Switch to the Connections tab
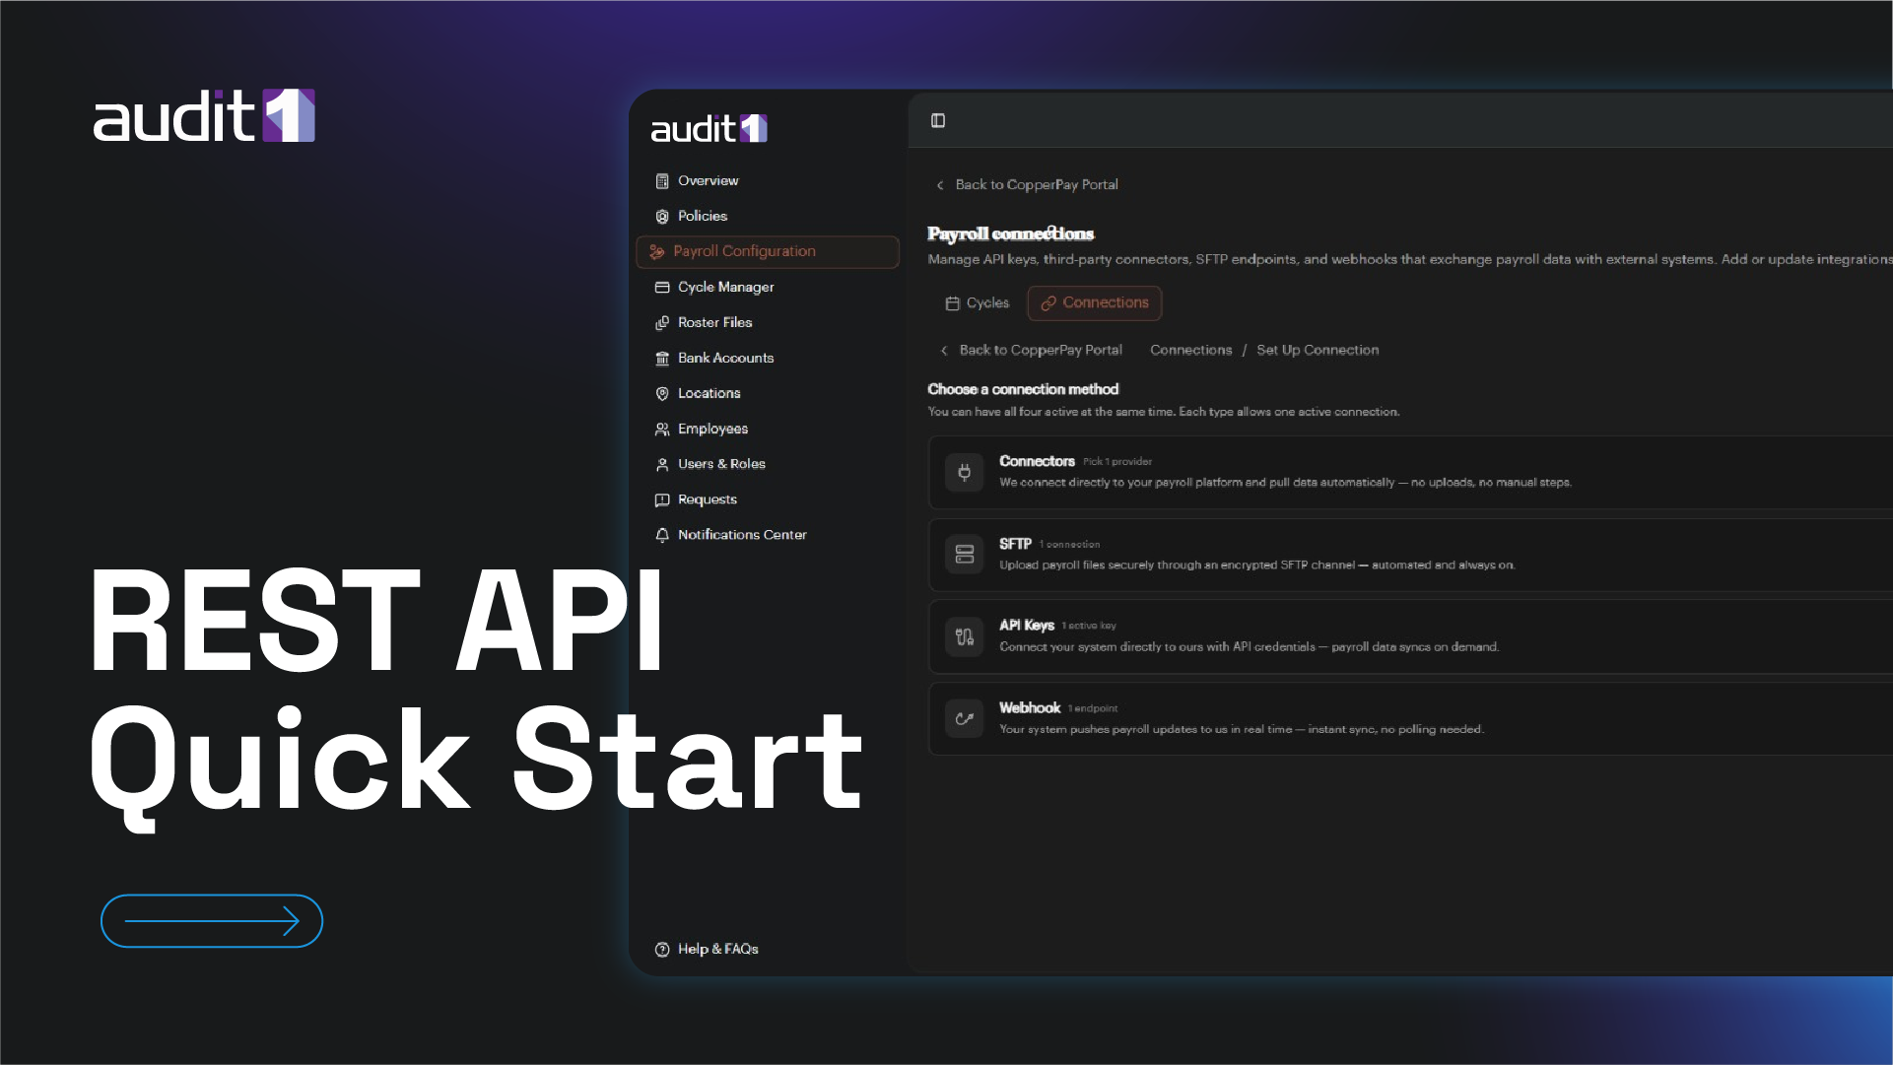The image size is (1893, 1065). tap(1094, 302)
